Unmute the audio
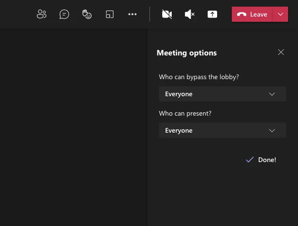 pos(190,14)
